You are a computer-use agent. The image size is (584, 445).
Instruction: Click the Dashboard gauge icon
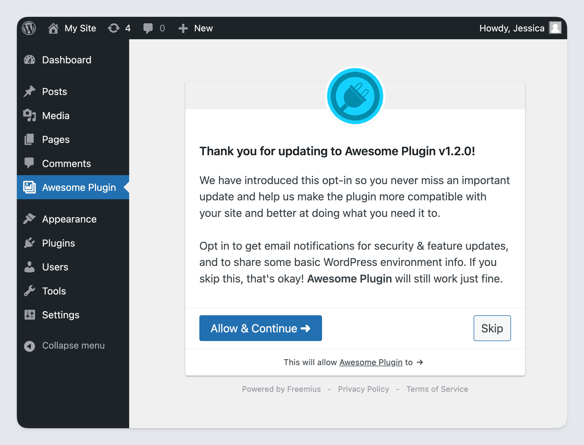pos(29,60)
